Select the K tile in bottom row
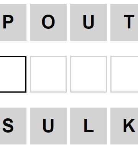138x151 pixels. pyautogui.click(x=124, y=126)
